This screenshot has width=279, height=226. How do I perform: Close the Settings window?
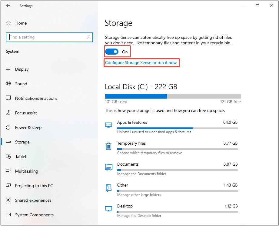271,6
